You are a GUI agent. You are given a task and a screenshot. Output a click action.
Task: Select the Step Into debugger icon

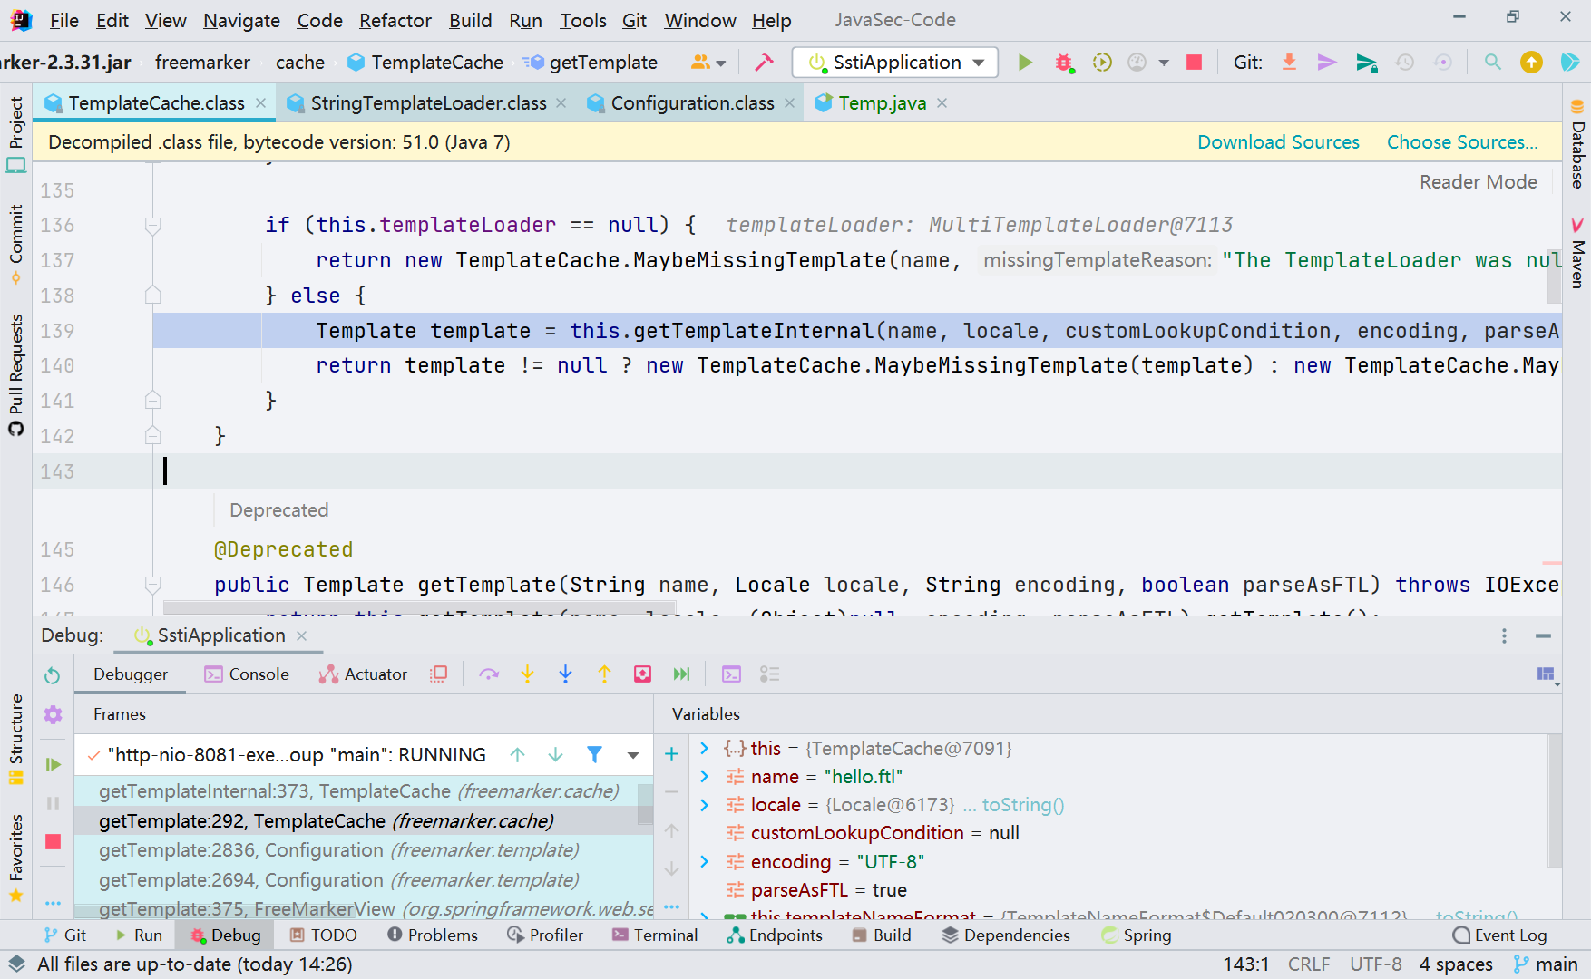[527, 674]
